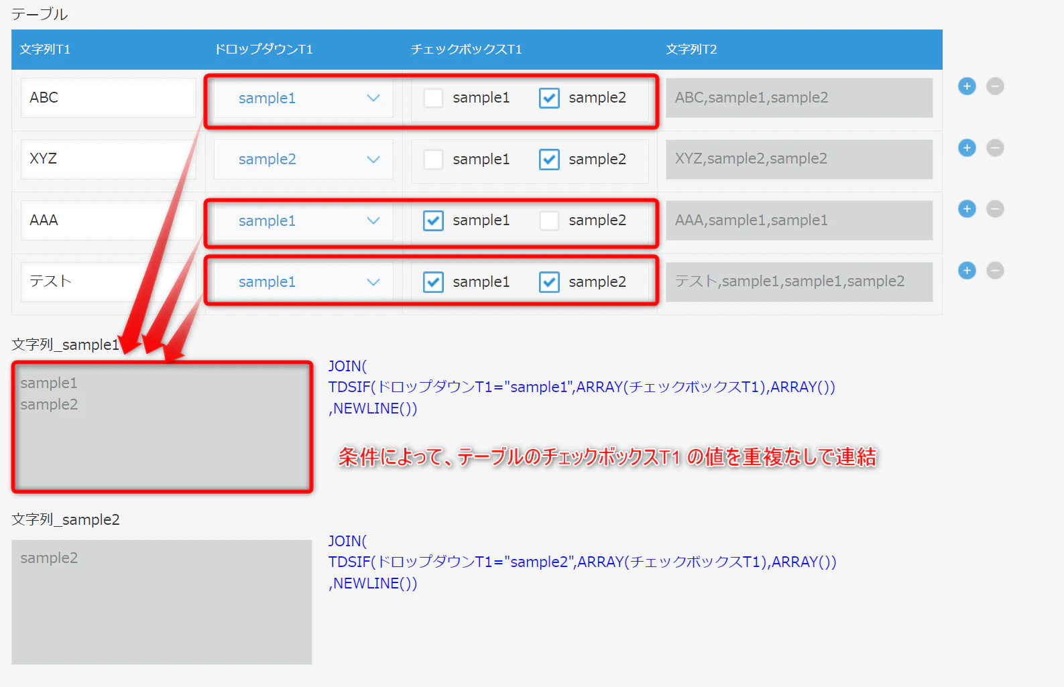Remove the XYZ table row

click(995, 147)
